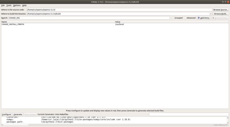230x127 pixels.
Task: Click the build binaries path field
Action: pyautogui.click(x=118, y=14)
